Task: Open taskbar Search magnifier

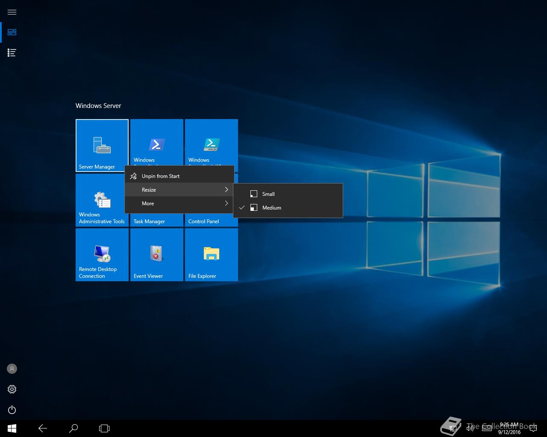Action: [74, 428]
